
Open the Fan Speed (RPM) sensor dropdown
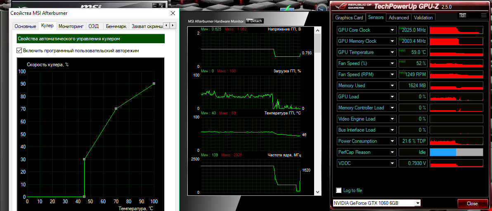point(392,74)
